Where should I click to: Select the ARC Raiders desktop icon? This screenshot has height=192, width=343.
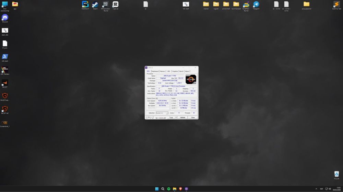tap(5, 71)
